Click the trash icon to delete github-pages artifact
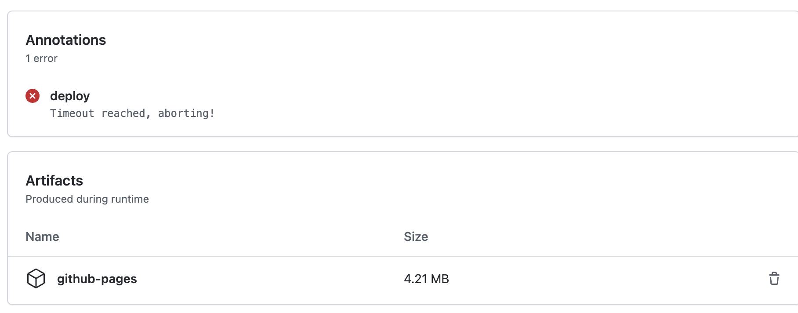This screenshot has height=313, width=798. pyautogui.click(x=774, y=278)
